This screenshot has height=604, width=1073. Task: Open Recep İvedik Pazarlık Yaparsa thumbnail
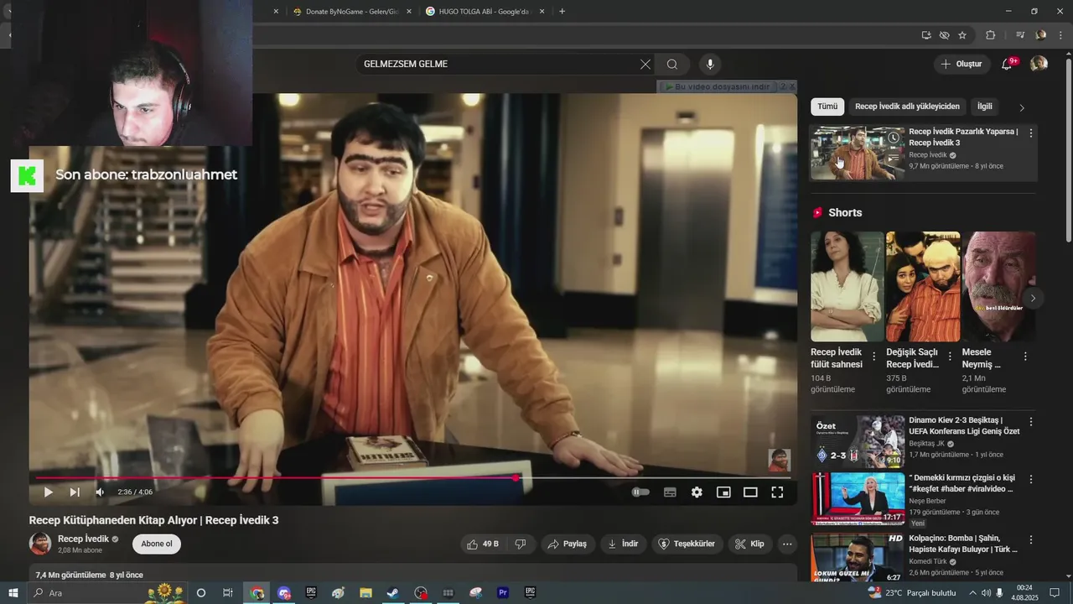858,153
